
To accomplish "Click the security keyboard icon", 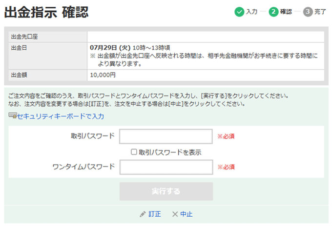I will tap(12, 116).
